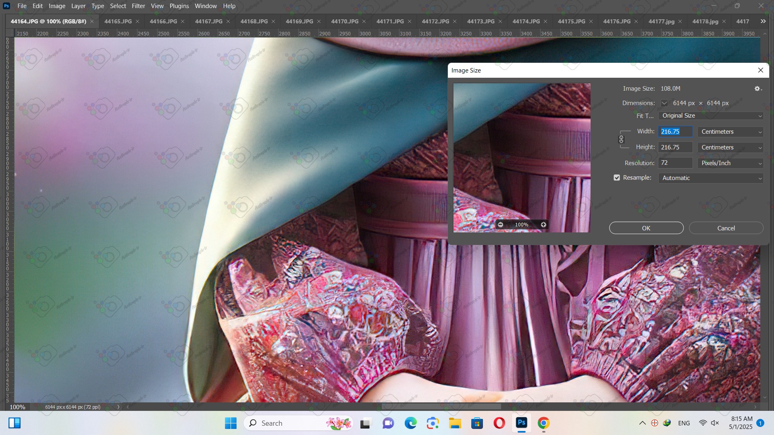Image resolution: width=774 pixels, height=435 pixels.
Task: Click OK in Image Size dialog
Action: coord(646,228)
